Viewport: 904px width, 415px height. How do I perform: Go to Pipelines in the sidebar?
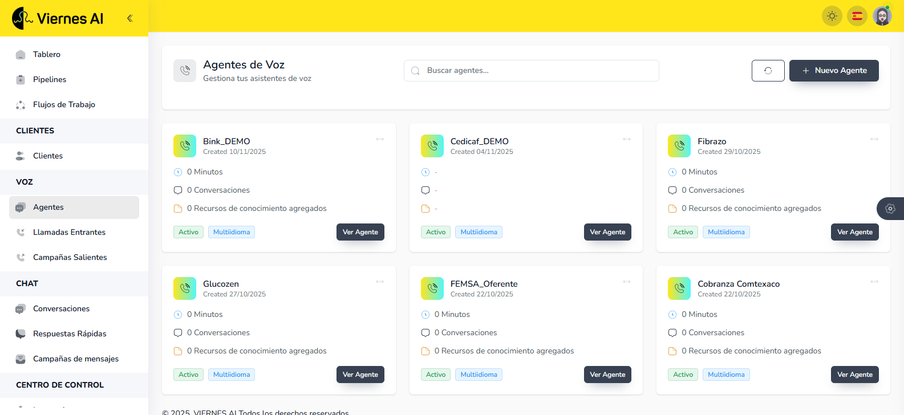pyautogui.click(x=50, y=80)
